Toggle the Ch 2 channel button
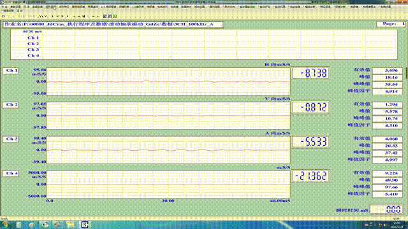Screen dimensions: 408x229 10,105
